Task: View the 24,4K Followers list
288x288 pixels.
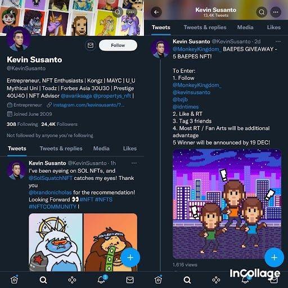Action: [x=59, y=124]
